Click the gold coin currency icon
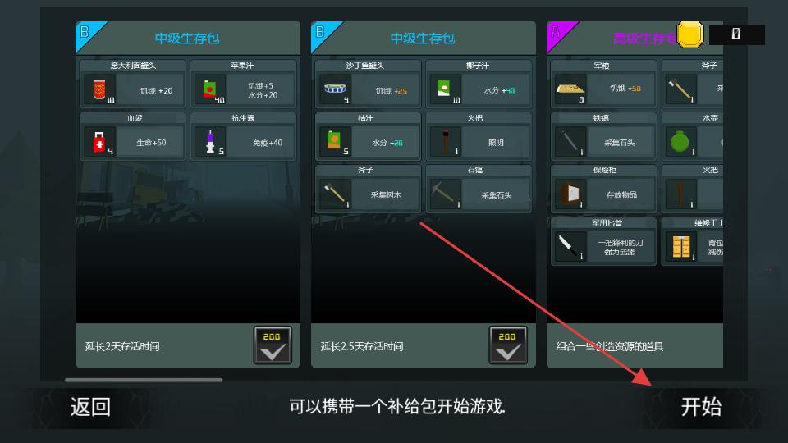Image resolution: width=788 pixels, height=443 pixels. coord(689,34)
